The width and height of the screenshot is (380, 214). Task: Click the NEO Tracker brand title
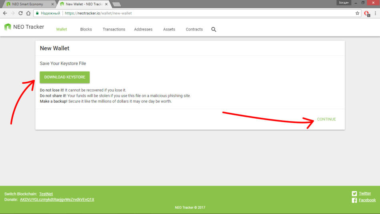pos(28,27)
